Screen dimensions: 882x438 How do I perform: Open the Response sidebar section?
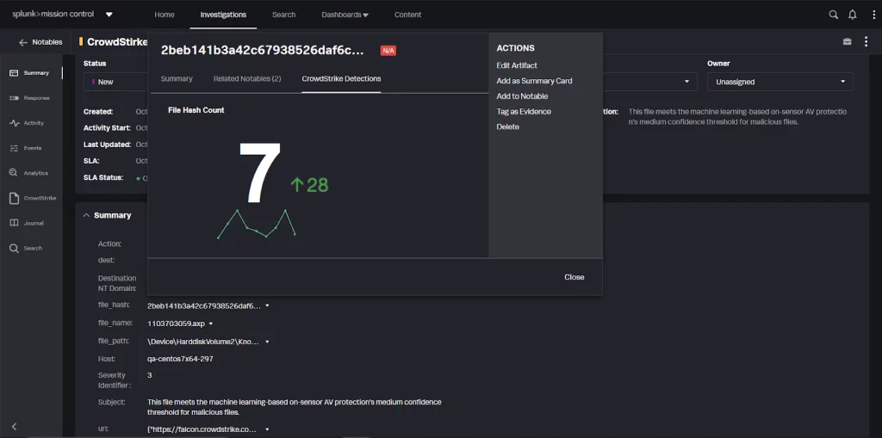click(30, 98)
